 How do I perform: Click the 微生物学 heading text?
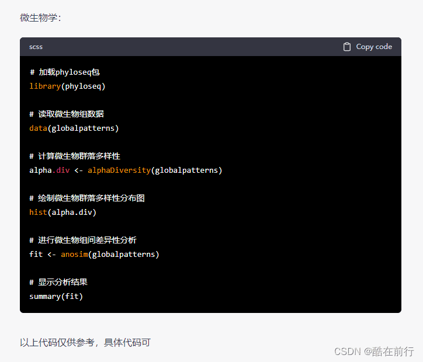coord(41,18)
